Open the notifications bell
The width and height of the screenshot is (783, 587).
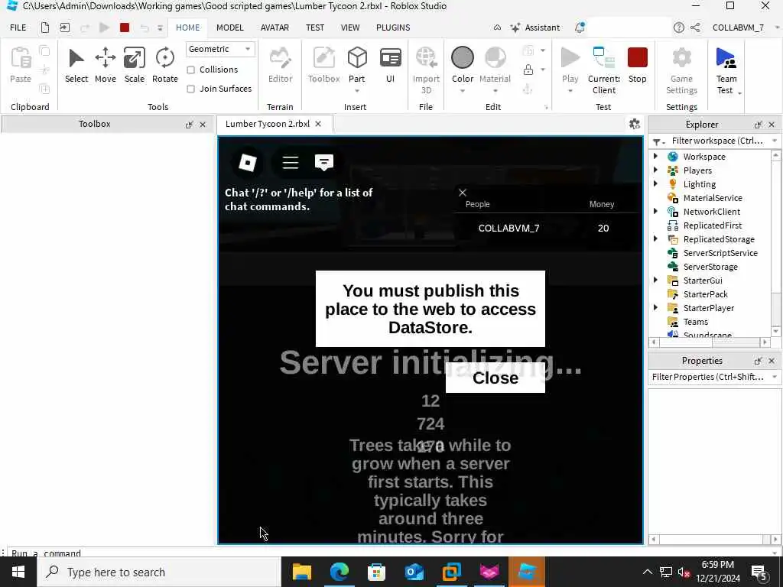(580, 28)
